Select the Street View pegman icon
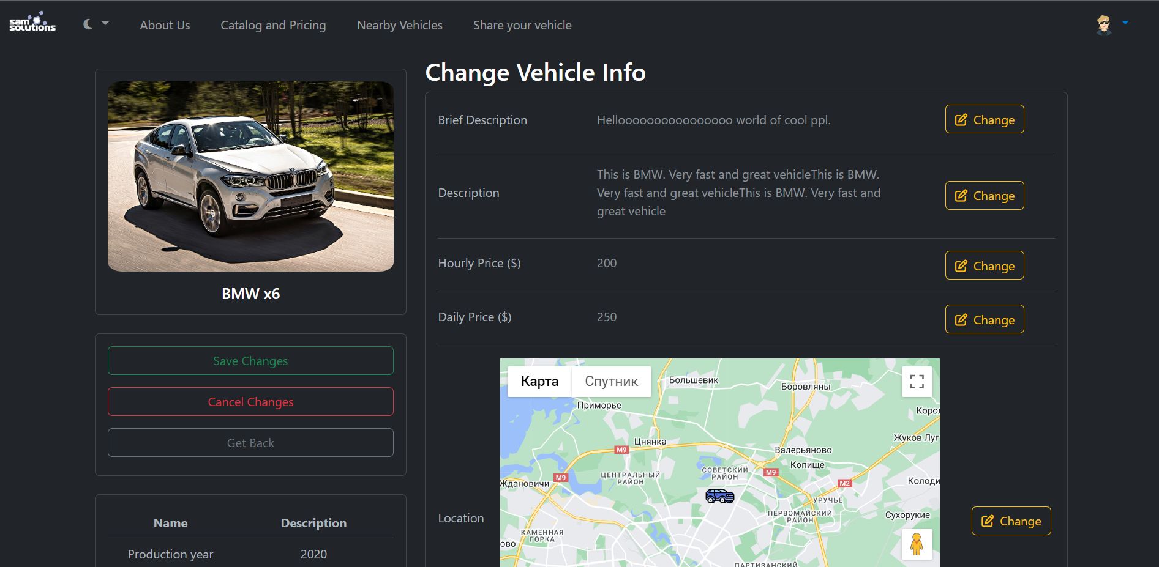Viewport: 1159px width, 567px height. tap(917, 544)
